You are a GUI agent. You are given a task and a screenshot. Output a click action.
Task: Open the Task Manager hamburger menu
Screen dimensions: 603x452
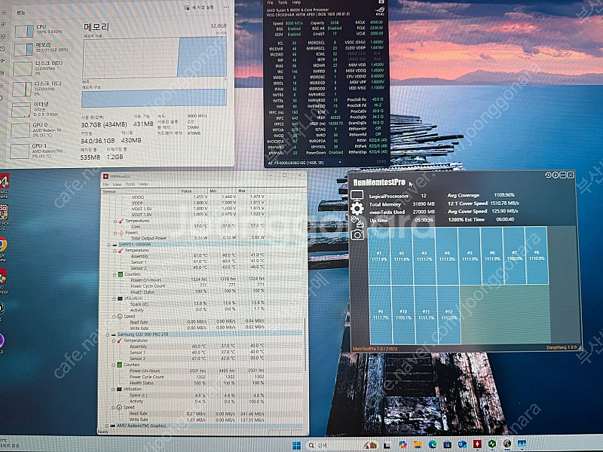(4, 12)
